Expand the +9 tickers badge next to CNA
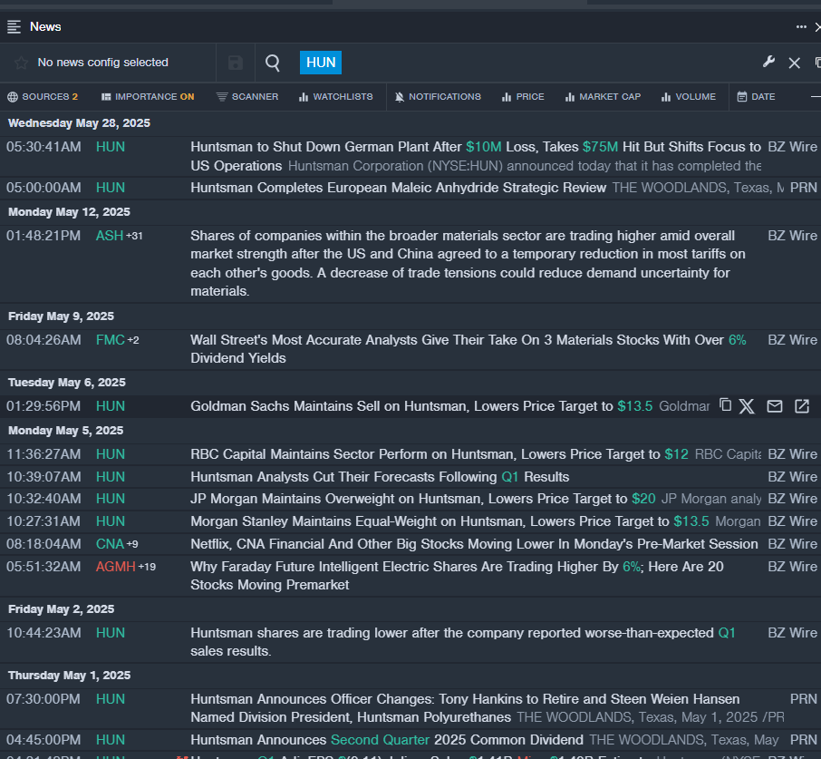Viewport: 821px width, 759px height. (132, 544)
